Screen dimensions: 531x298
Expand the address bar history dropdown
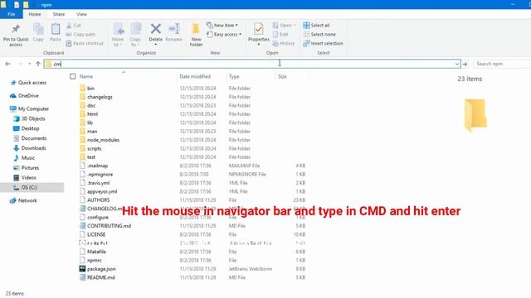457,64
